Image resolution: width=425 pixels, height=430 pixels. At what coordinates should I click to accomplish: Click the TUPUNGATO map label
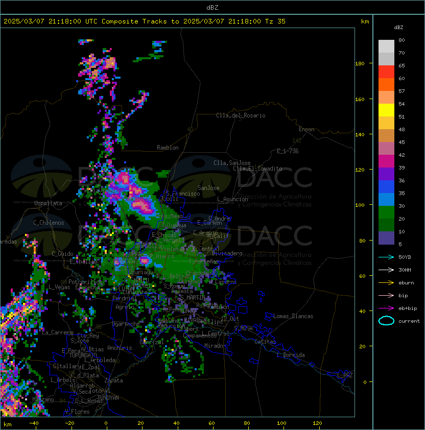point(83,355)
